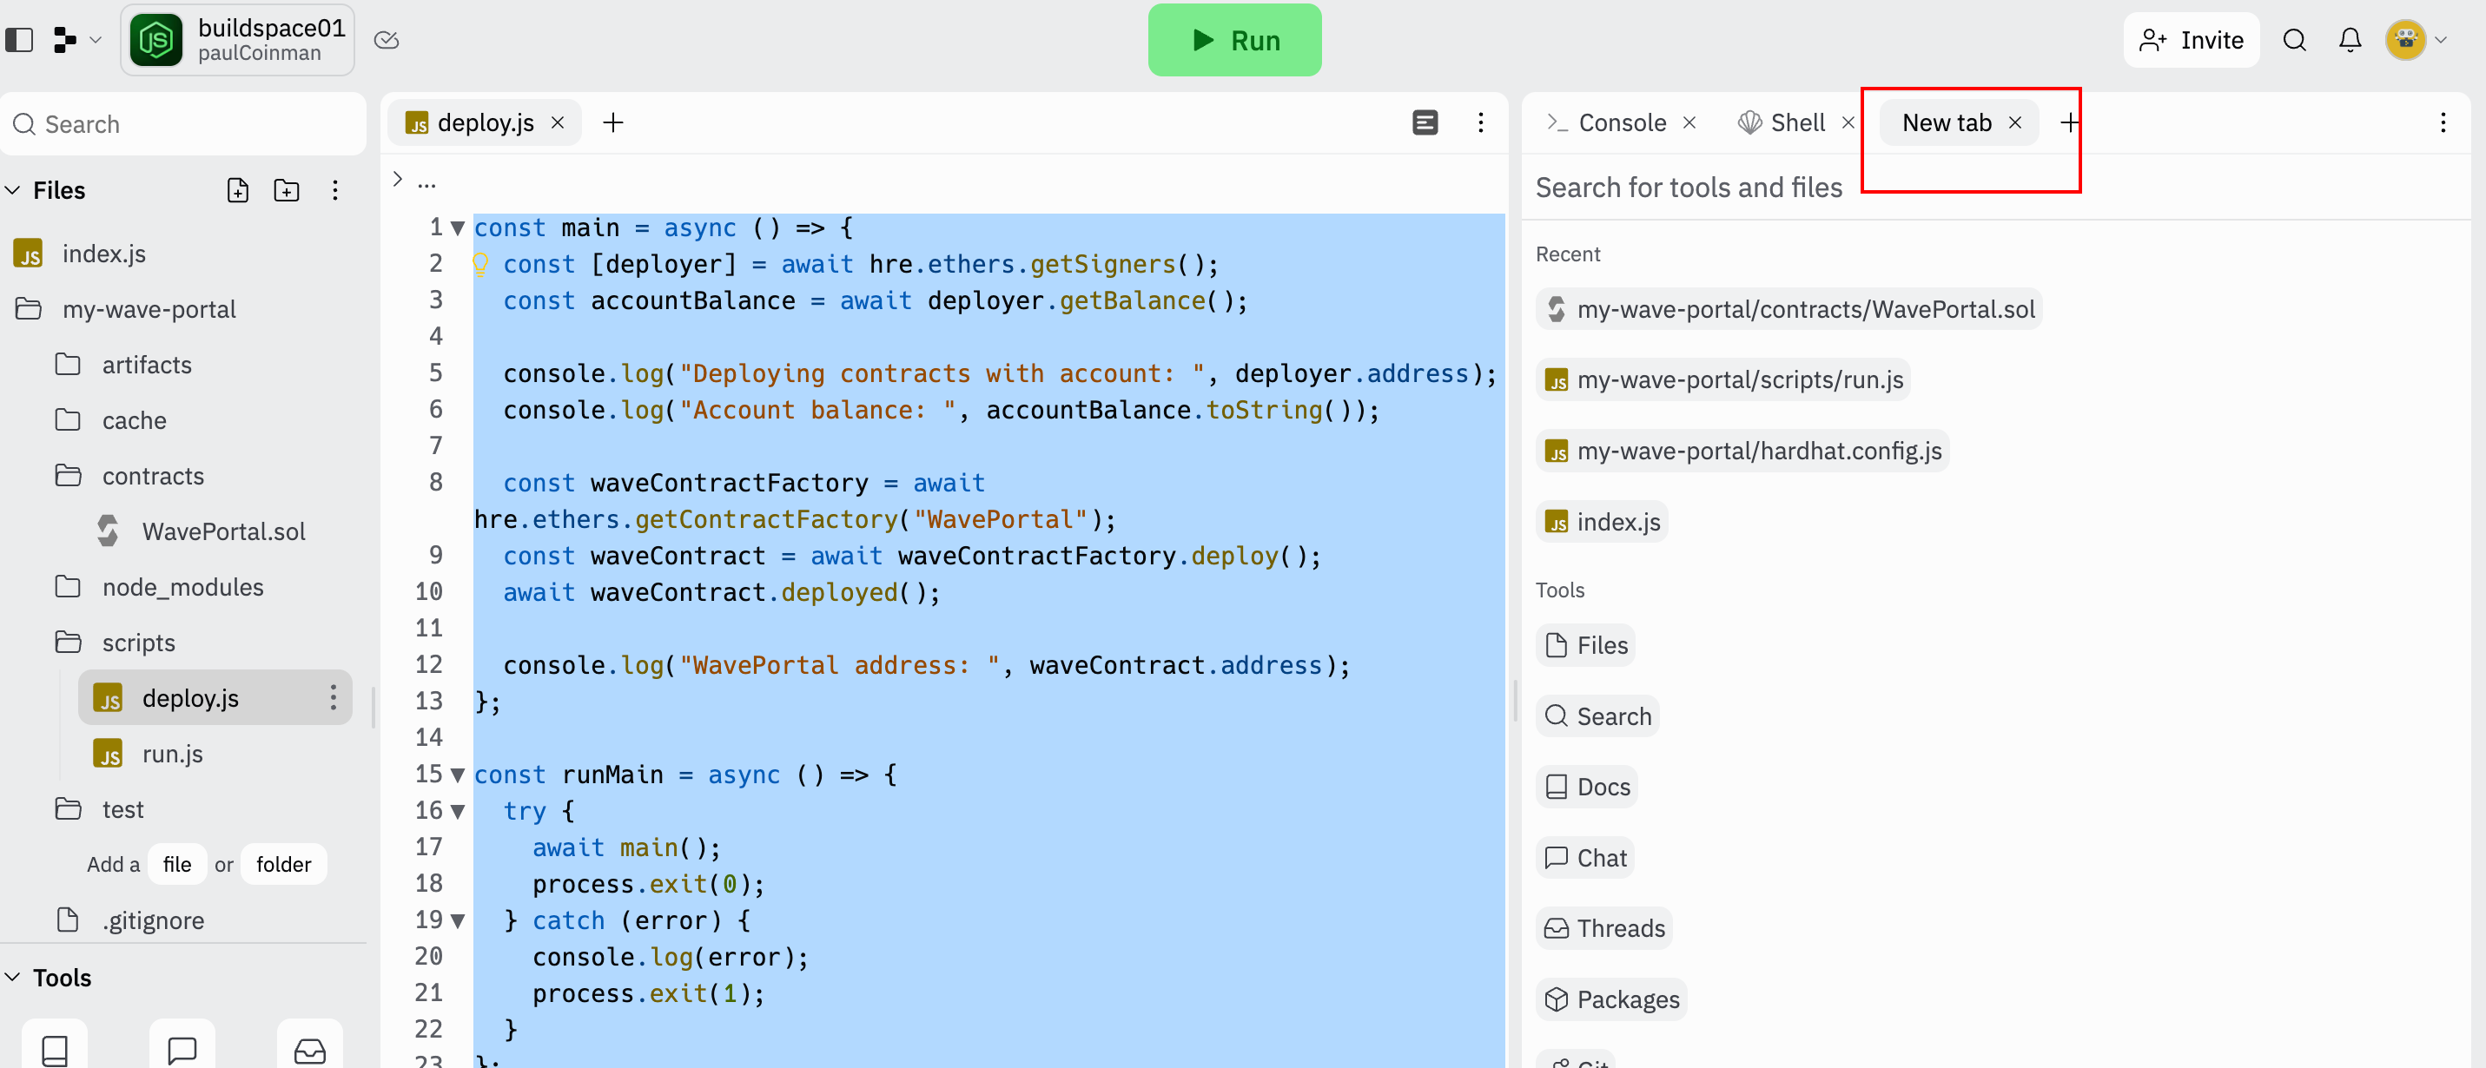Add a new editor tab with plus
This screenshot has width=2486, height=1068.
click(613, 122)
